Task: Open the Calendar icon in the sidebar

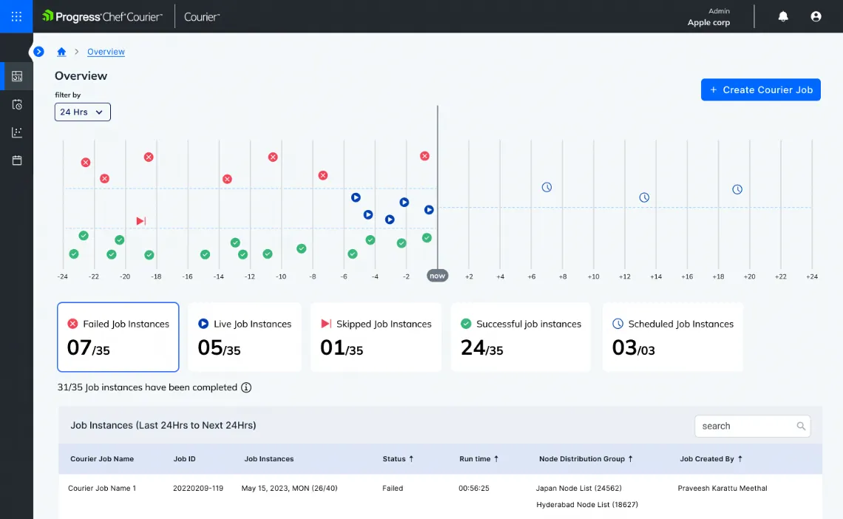Action: coord(16,160)
